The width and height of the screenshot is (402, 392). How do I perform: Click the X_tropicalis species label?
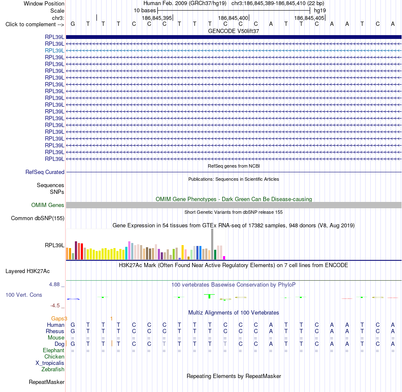50,363
